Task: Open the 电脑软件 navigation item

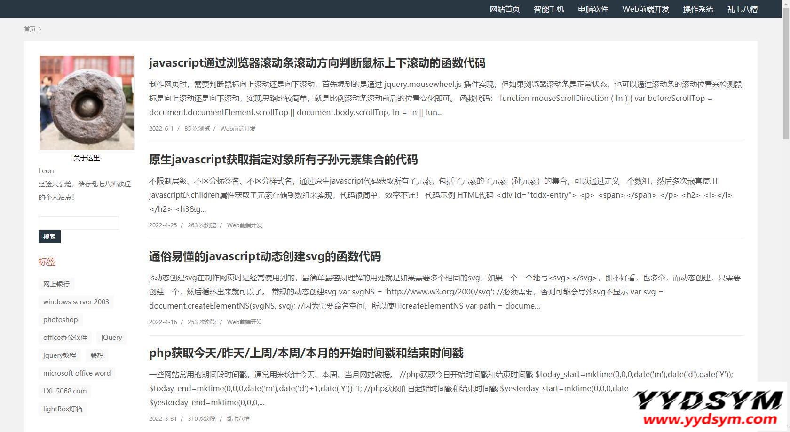Action: [593, 9]
